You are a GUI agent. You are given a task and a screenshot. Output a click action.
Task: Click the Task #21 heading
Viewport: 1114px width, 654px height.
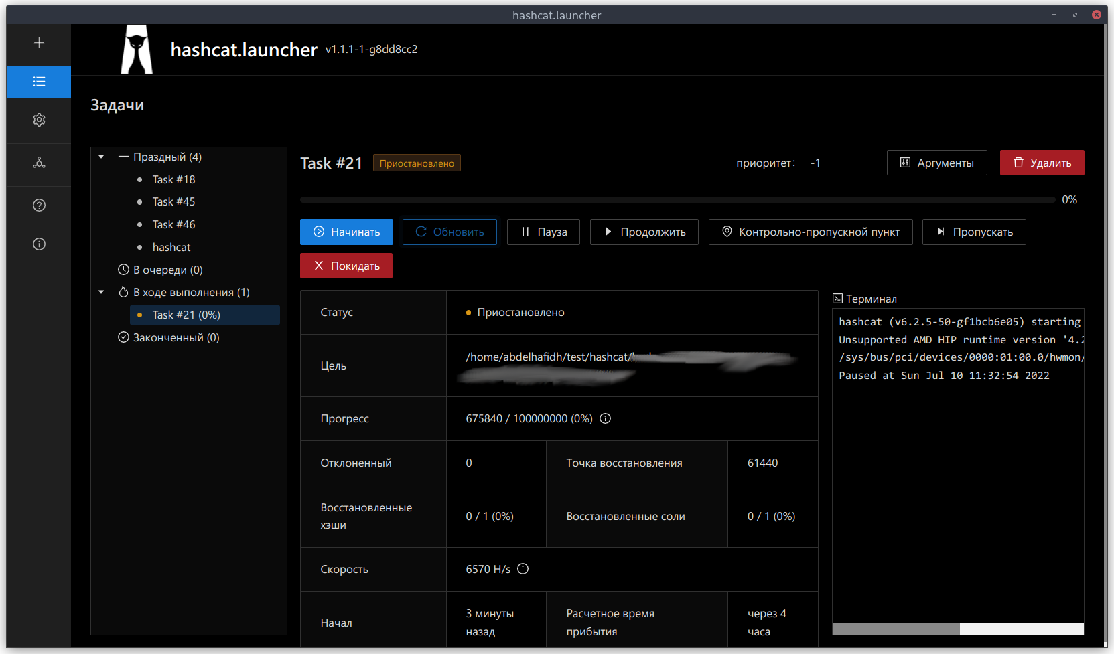pyautogui.click(x=331, y=163)
